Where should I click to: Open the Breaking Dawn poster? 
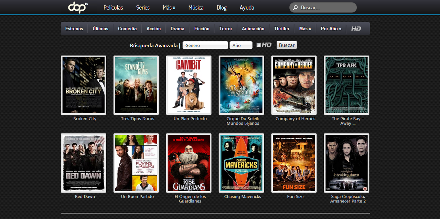pyautogui.click(x=347, y=163)
